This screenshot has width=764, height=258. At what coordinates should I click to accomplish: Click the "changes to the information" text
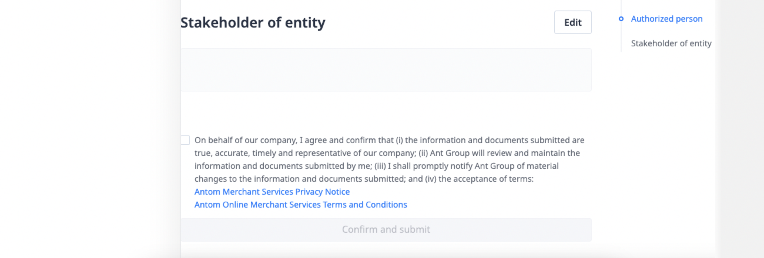(x=247, y=179)
